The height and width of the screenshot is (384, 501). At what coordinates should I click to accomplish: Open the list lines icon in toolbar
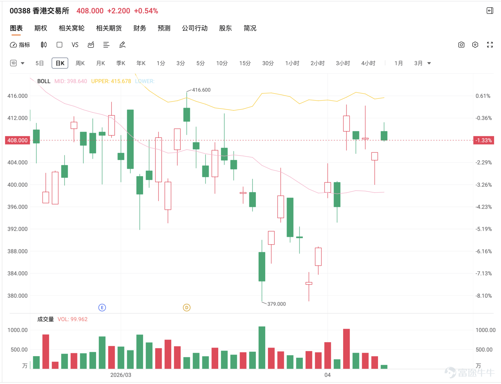pos(106,45)
